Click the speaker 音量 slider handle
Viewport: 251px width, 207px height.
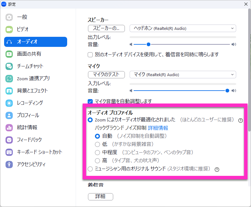coord(149,44)
